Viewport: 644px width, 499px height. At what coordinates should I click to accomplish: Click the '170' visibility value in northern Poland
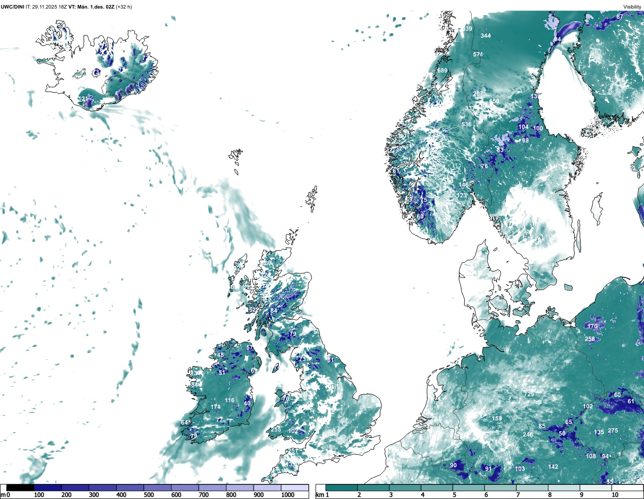593,326
